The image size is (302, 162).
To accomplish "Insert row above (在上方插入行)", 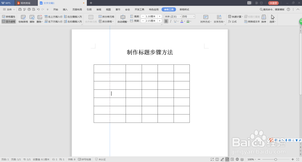I will click(x=53, y=17).
